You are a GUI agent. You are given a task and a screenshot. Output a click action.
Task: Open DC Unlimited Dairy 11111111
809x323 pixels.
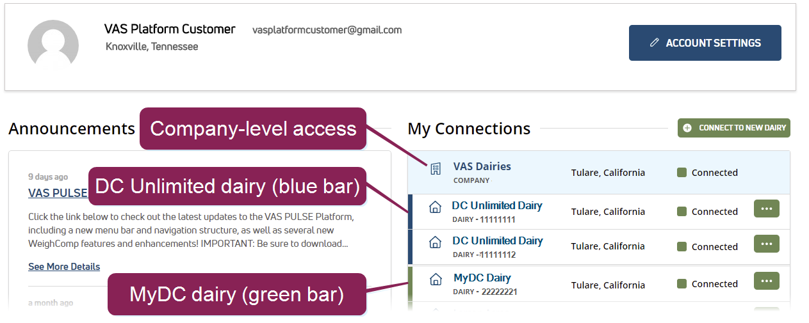[x=497, y=205]
